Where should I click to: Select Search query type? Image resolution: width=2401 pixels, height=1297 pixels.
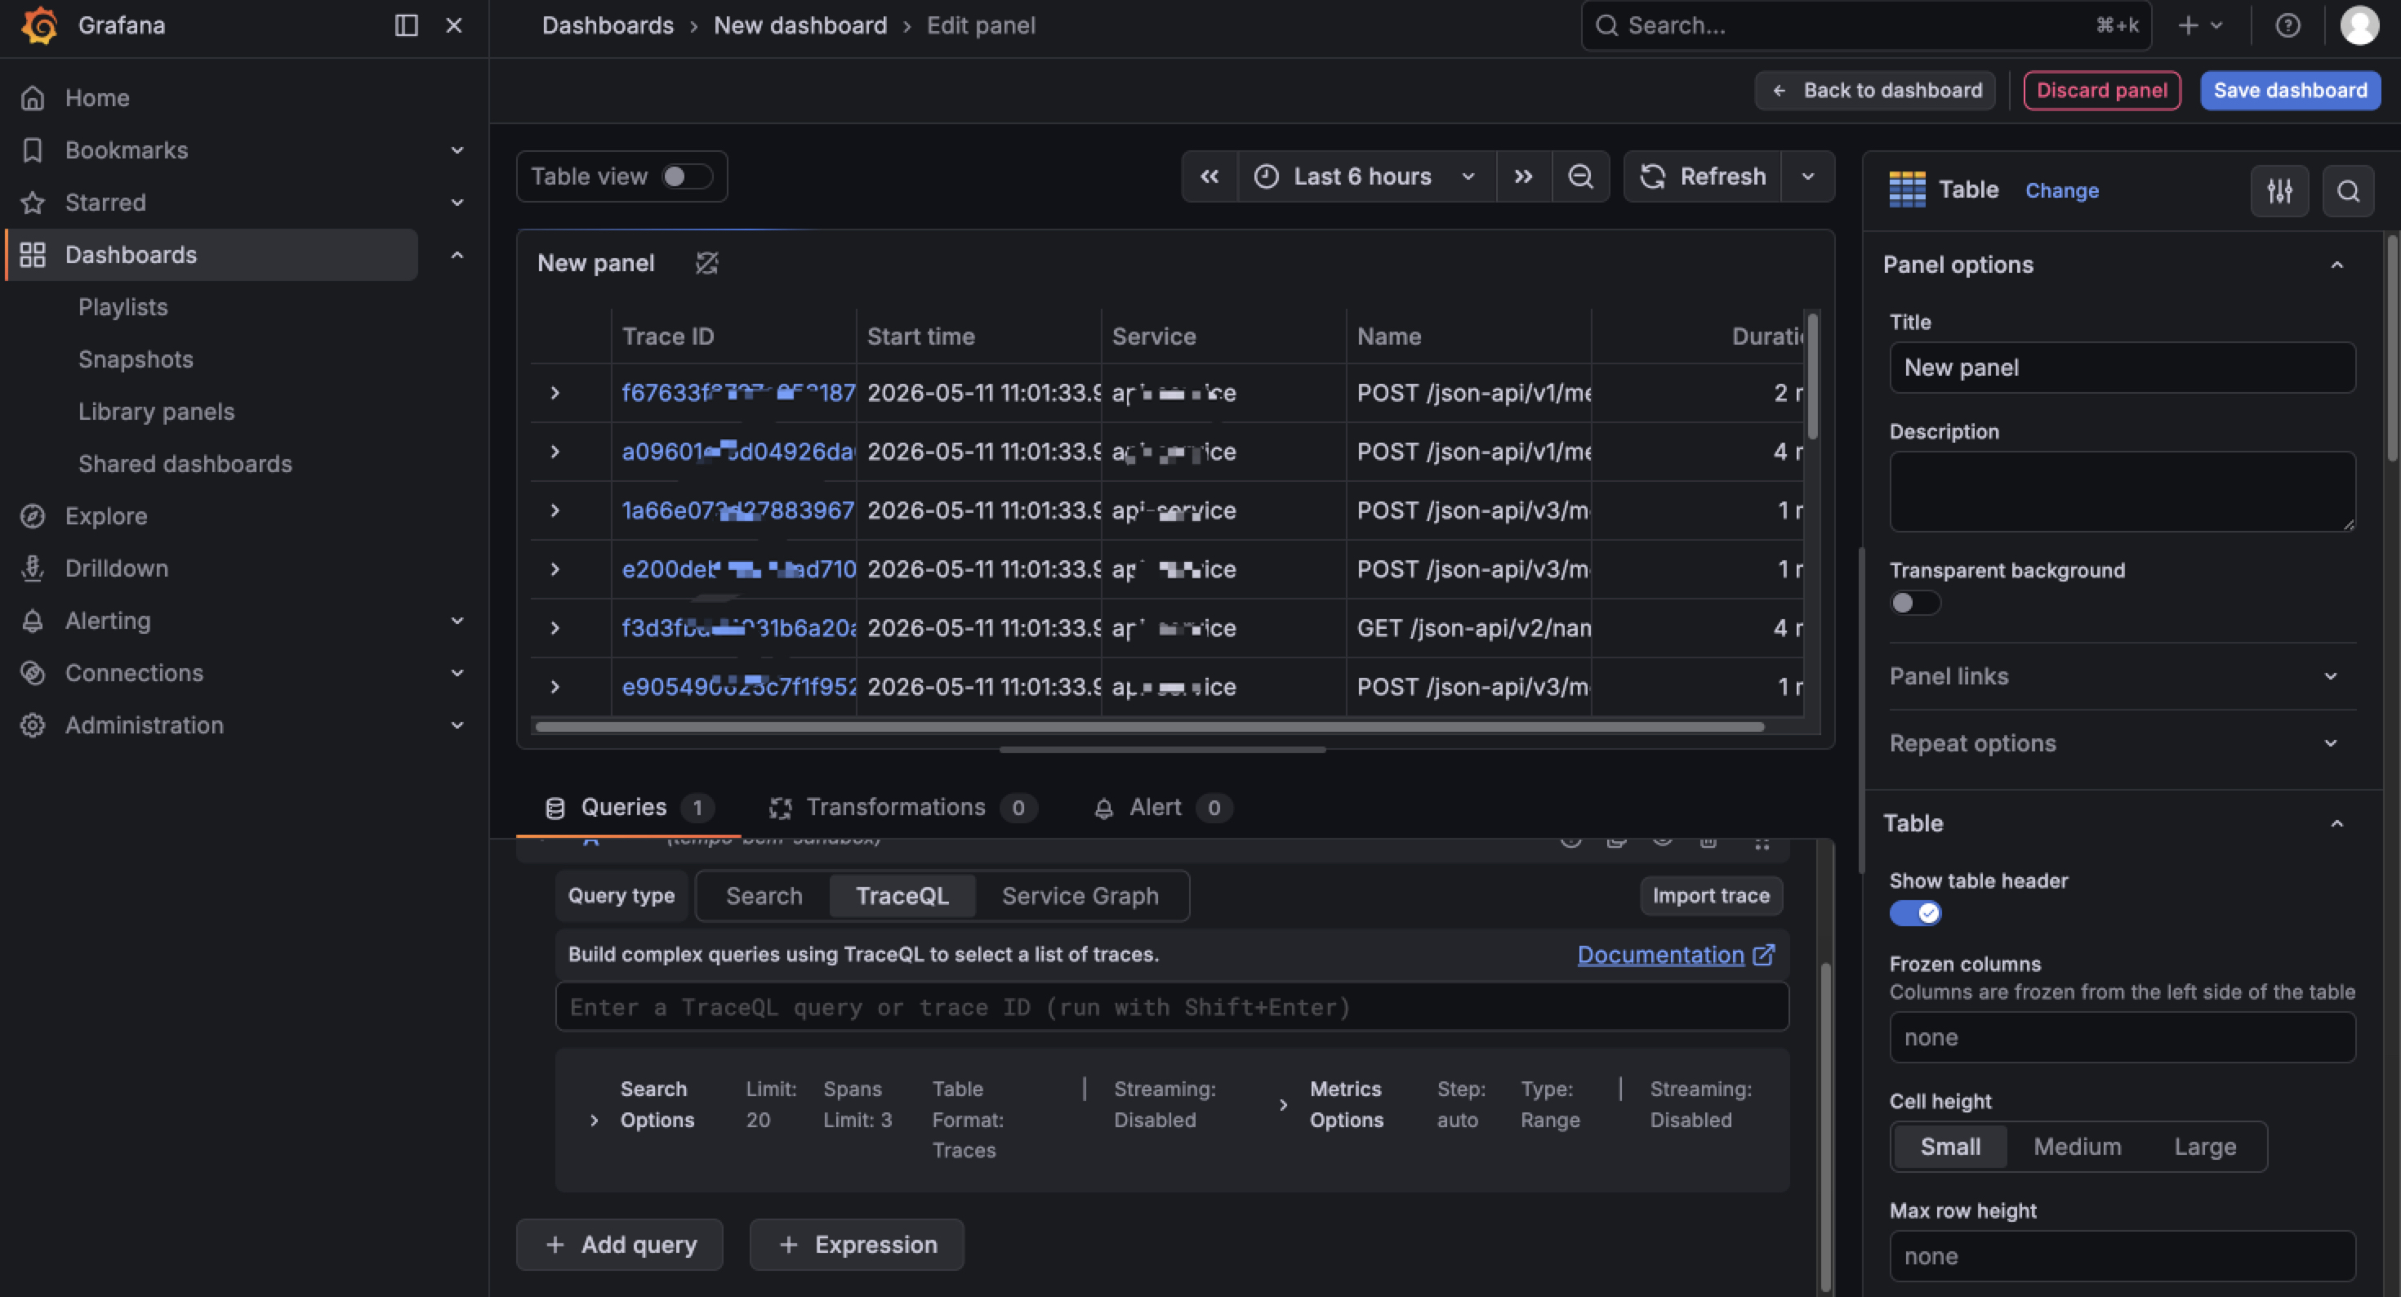tap(764, 896)
